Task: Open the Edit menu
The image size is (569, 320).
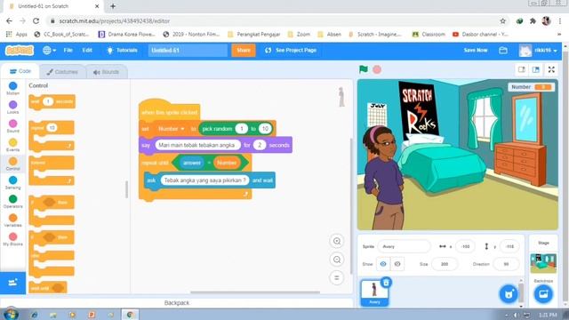Action: (x=87, y=50)
